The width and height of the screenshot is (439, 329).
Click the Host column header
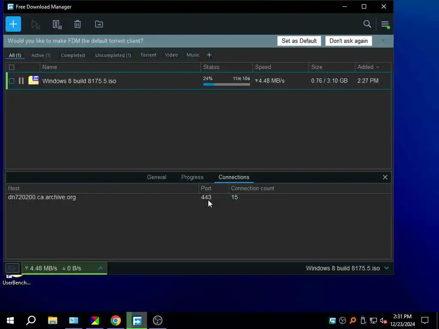point(102,188)
